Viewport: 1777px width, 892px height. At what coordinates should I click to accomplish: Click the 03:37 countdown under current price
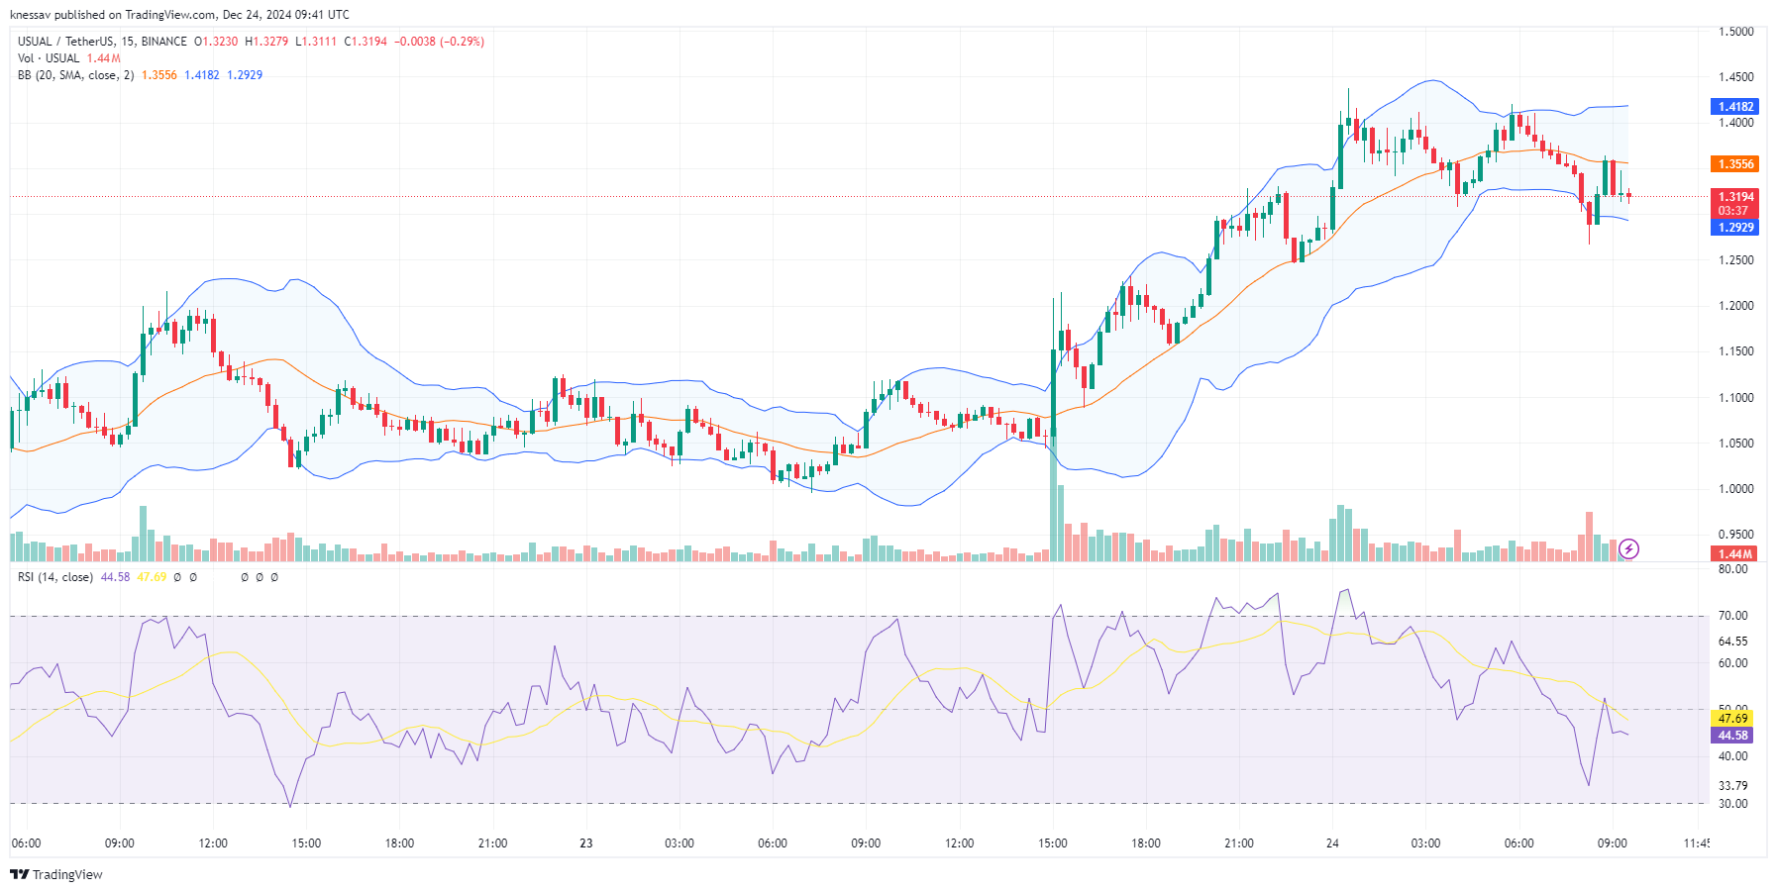[1732, 211]
